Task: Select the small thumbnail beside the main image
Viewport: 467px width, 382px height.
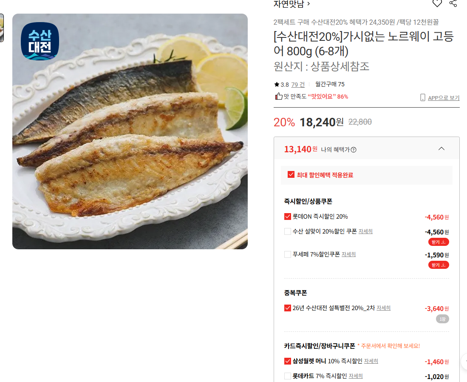Action: tap(2, 28)
